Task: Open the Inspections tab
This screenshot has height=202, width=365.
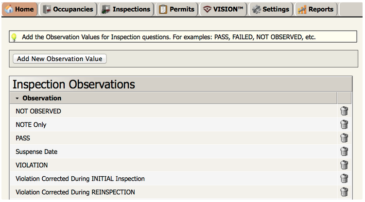Action: 126,9
